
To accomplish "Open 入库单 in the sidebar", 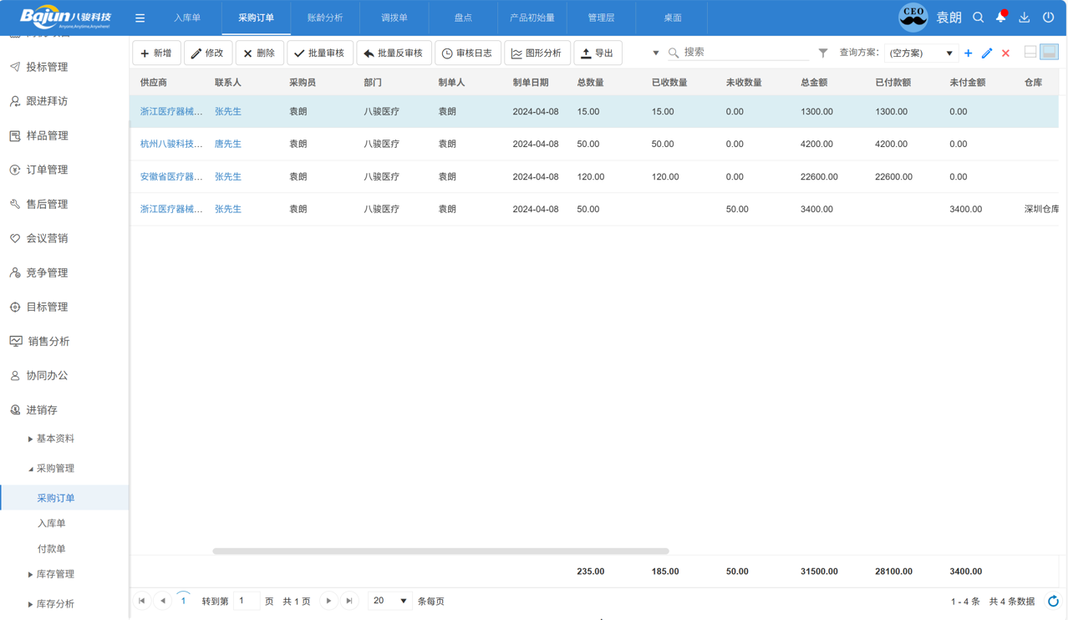I will coord(51,523).
